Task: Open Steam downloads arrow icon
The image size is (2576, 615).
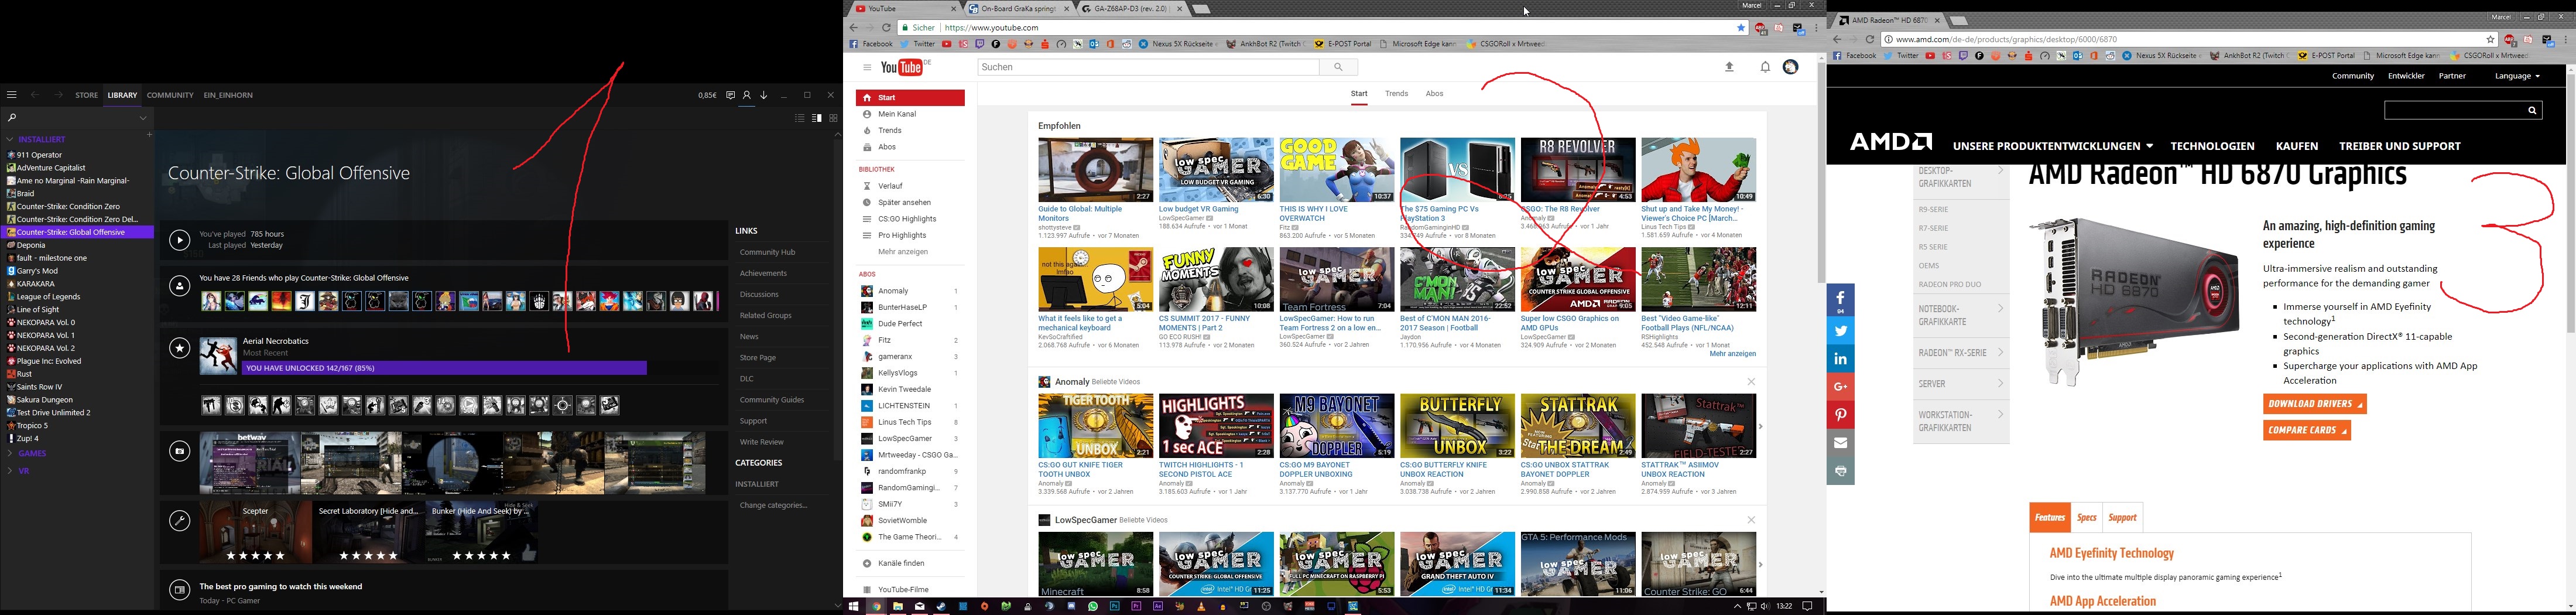Action: pos(764,95)
